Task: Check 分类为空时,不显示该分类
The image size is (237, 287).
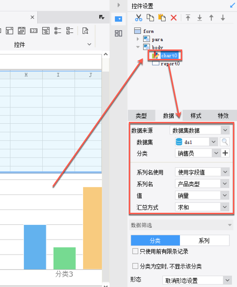Action: coord(135,266)
